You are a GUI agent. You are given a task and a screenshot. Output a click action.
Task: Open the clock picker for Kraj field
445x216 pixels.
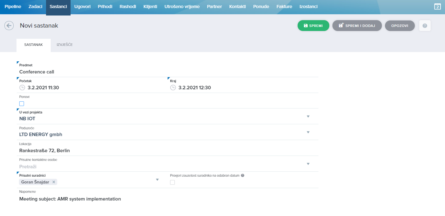tap(173, 87)
